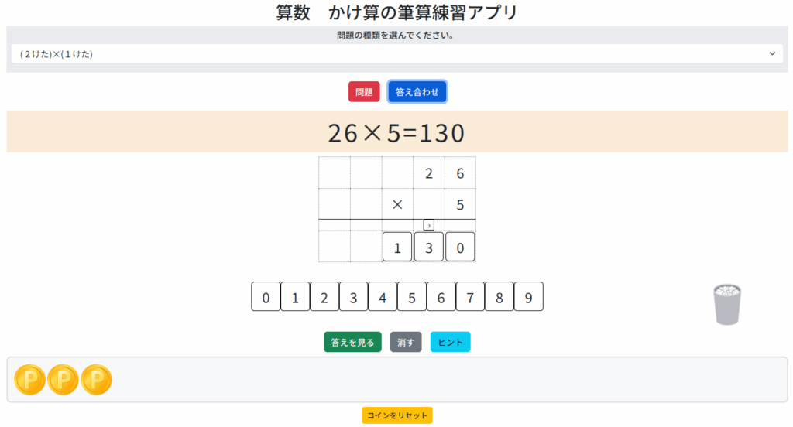Click the trash can icon

pos(726,304)
